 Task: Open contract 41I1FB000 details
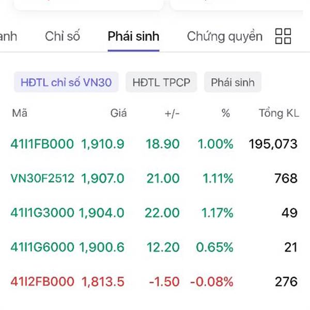click(42, 144)
